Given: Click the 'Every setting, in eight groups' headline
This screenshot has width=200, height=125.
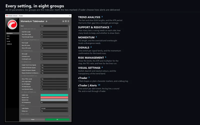Looking at the screenshot, I should [x=35, y=6].
